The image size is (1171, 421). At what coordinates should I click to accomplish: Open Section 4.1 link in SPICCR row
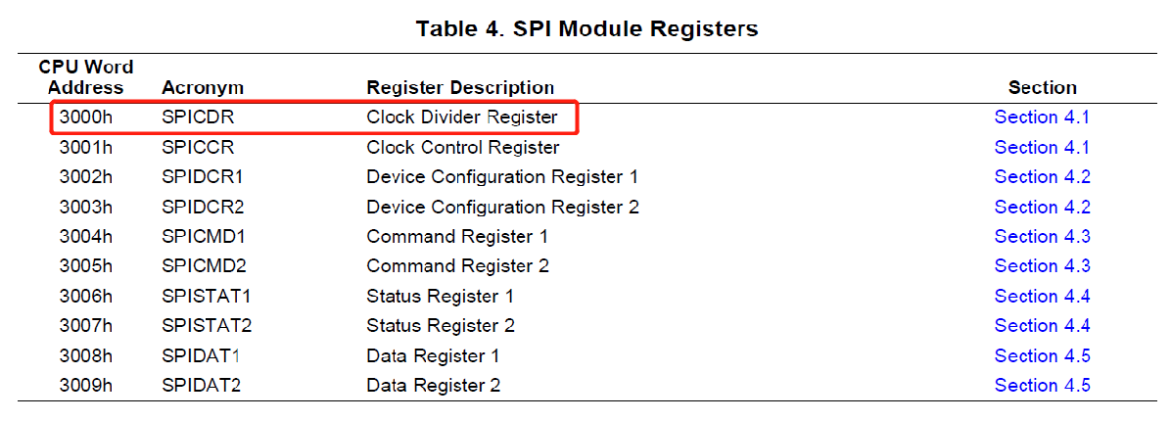(1042, 148)
